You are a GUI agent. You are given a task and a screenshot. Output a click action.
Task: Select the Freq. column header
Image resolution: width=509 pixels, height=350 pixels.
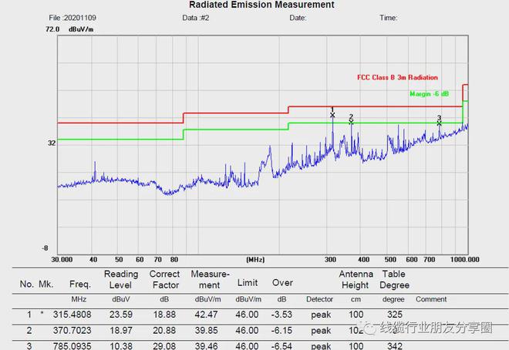click(79, 284)
